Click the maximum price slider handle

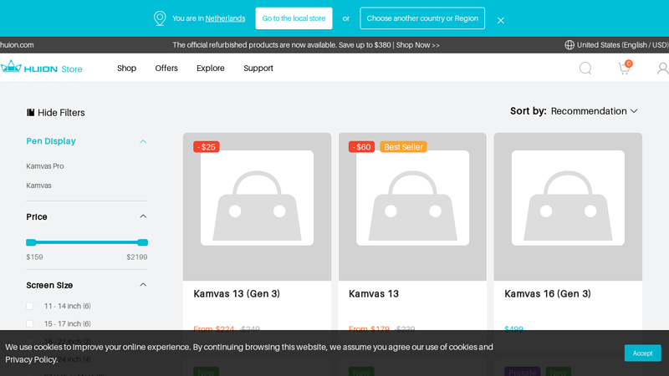coord(142,242)
